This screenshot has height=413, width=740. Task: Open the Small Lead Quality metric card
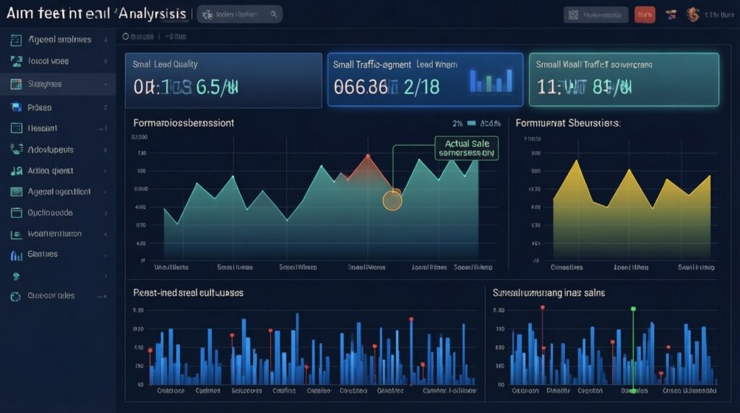[x=223, y=80]
